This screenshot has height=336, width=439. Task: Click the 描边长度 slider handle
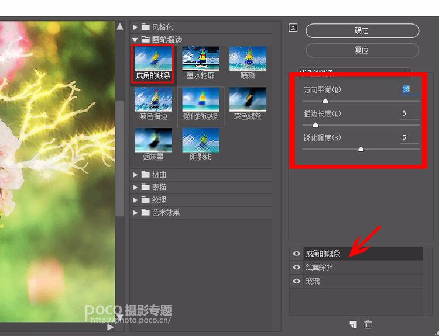coord(315,124)
